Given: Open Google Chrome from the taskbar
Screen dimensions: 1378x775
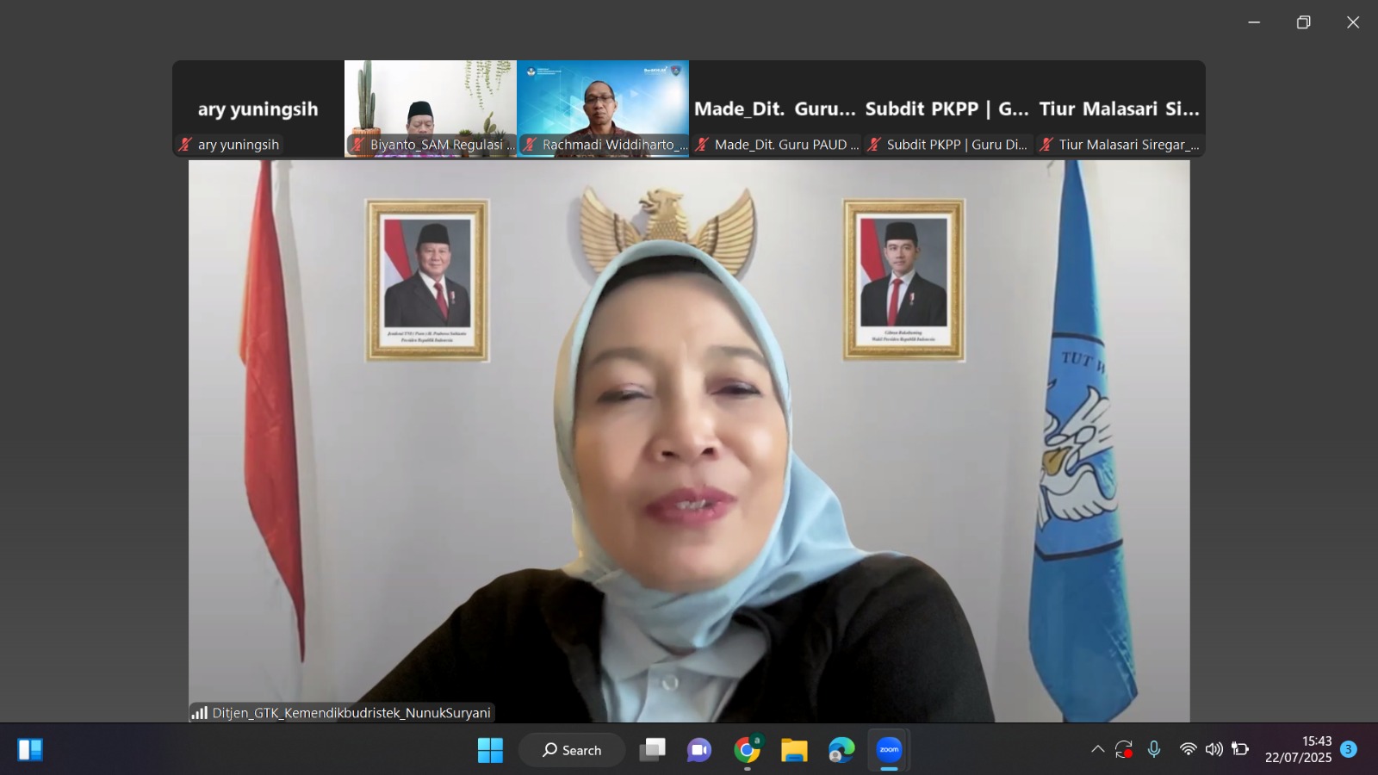Looking at the screenshot, I should point(747,750).
